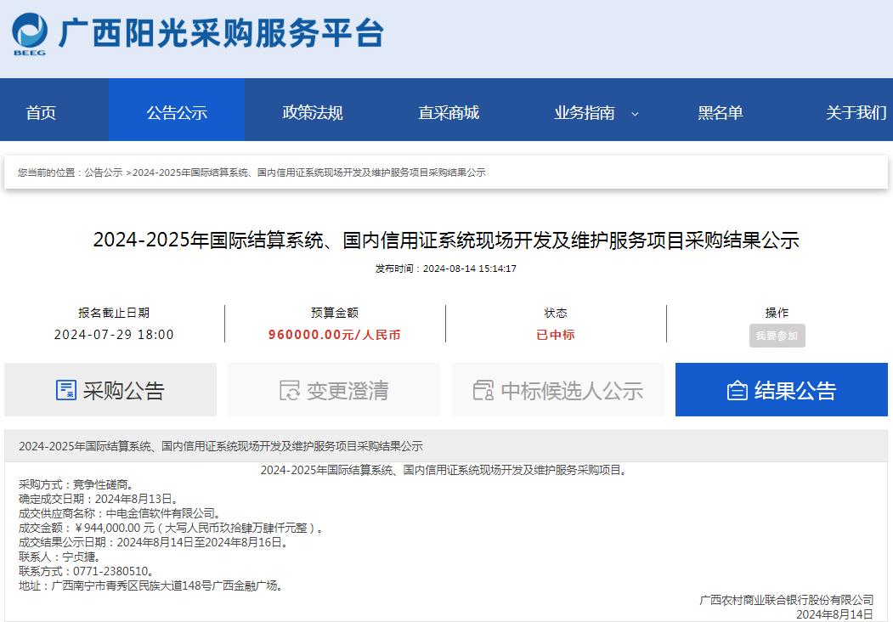Click the gray panel header announcement title
Image resolution: width=893 pixels, height=622 pixels.
tap(221, 446)
